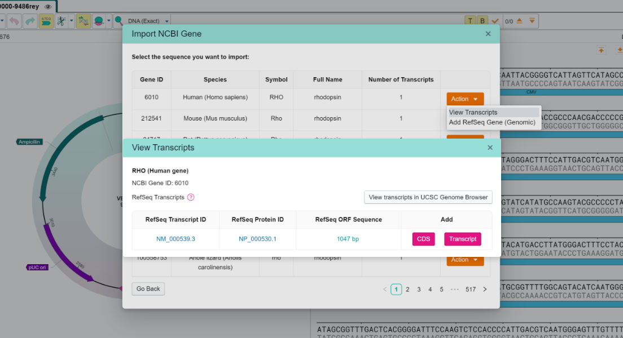The image size is (623, 338).
Task: Click the Go Back button
Action: [148, 289]
